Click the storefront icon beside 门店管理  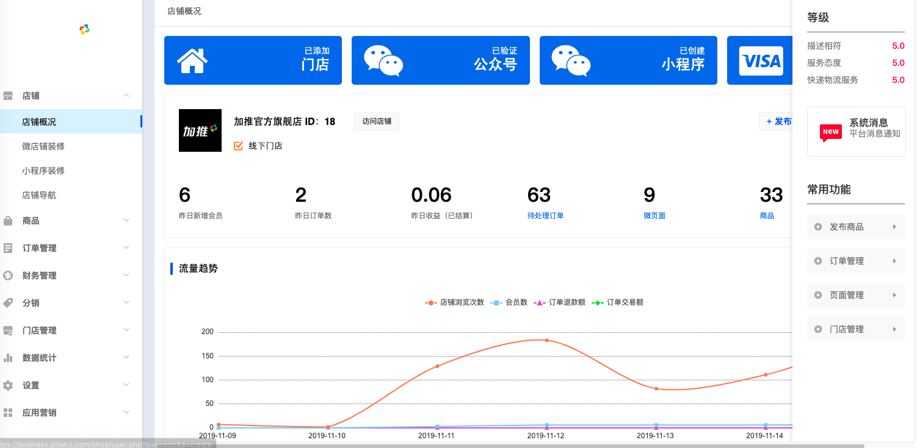click(x=8, y=330)
